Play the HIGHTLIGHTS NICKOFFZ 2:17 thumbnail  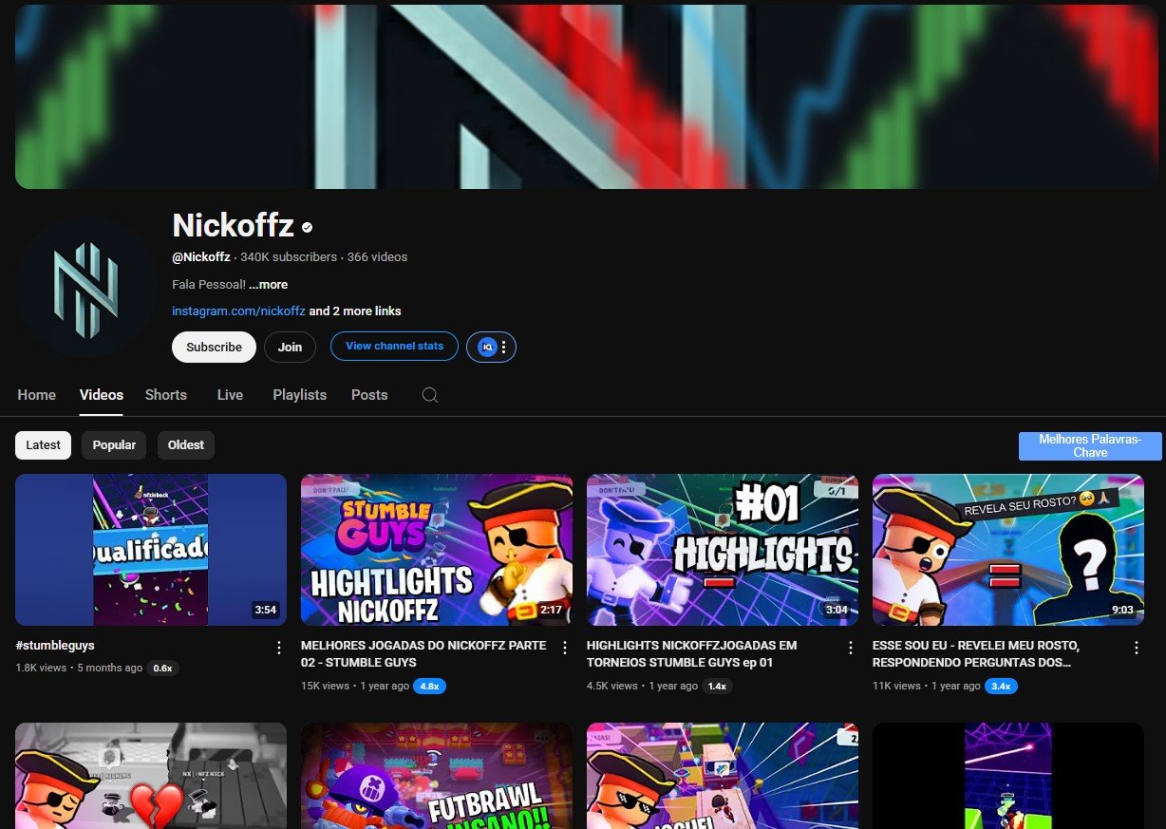(437, 550)
